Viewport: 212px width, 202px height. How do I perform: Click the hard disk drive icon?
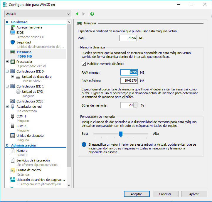[x=18, y=78]
